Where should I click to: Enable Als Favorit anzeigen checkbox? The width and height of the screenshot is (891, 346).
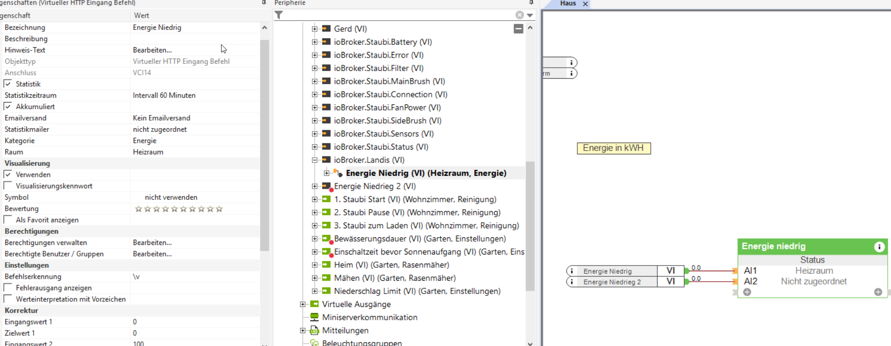[x=8, y=220]
